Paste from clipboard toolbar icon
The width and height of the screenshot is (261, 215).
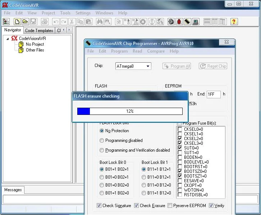(x=88, y=22)
